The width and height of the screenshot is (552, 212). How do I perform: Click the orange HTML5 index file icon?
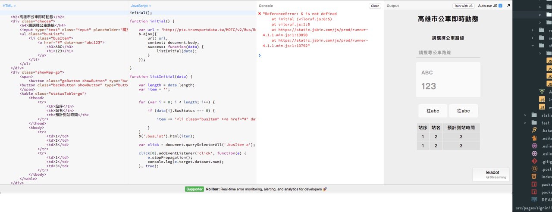pos(534,177)
